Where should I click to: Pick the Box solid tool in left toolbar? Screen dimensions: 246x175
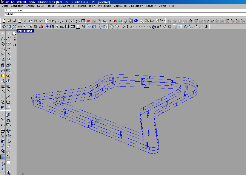click(3, 65)
